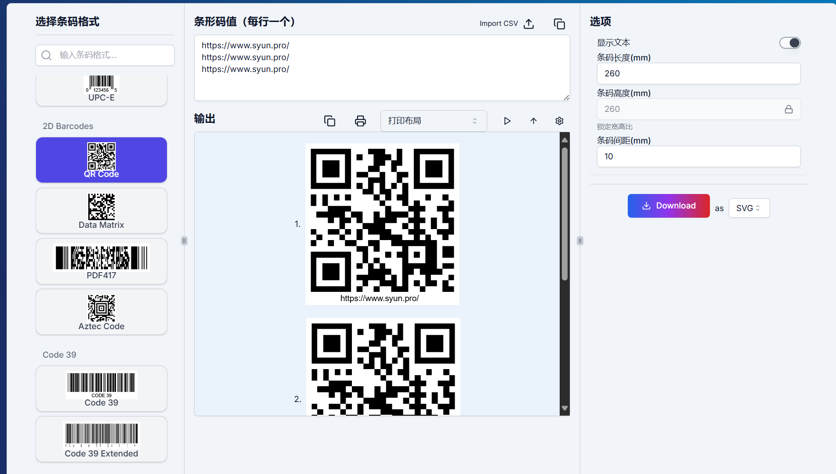Edit the 条码间距(mm) input field
Image resolution: width=836 pixels, height=474 pixels.
click(698, 156)
